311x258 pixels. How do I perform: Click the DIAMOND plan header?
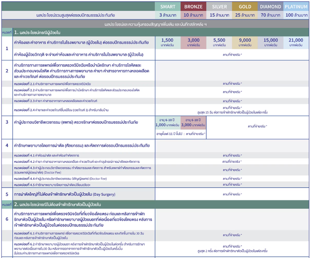coord(271,7)
